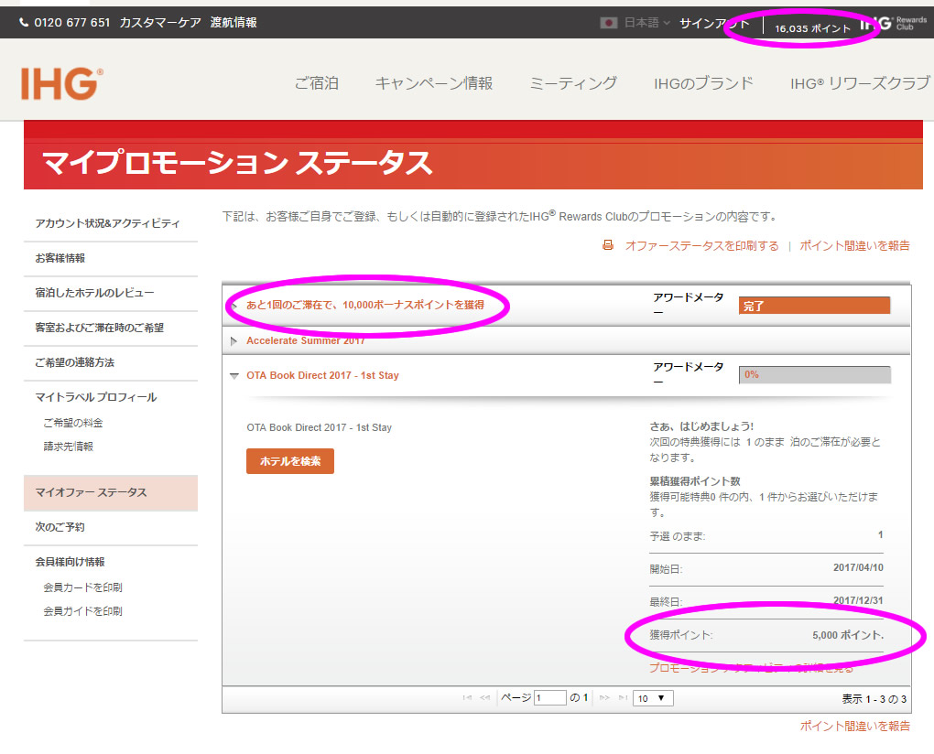Click the printer icon for offer status

608,245
